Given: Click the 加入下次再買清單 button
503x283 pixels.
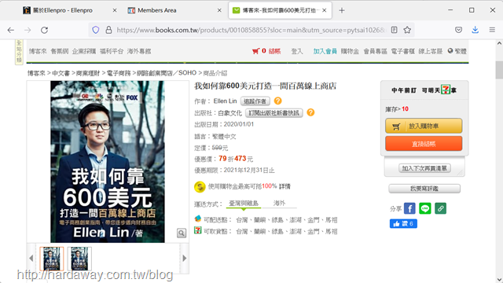Looking at the screenshot, I should pos(424,168).
